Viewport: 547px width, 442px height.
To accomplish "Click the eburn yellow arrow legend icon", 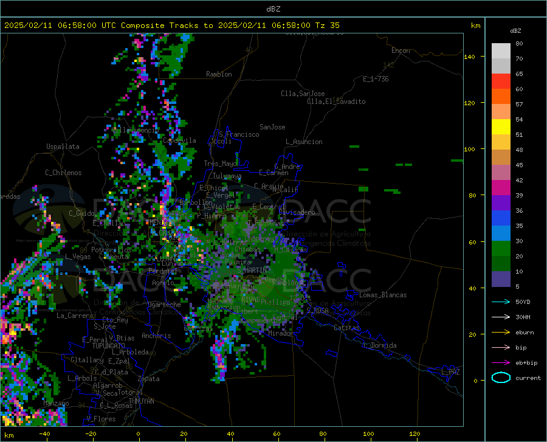I will [501, 332].
